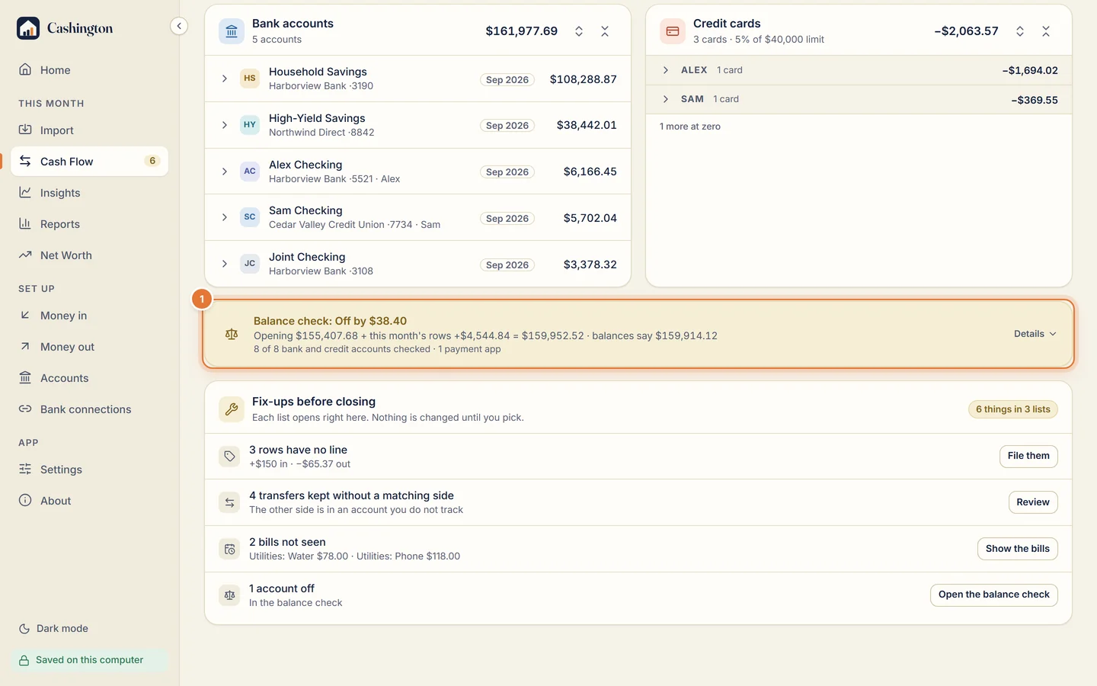Go to Home in the sidebar
Image resolution: width=1097 pixels, height=686 pixels.
click(89, 70)
